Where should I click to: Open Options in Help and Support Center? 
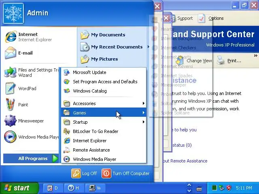point(211,18)
